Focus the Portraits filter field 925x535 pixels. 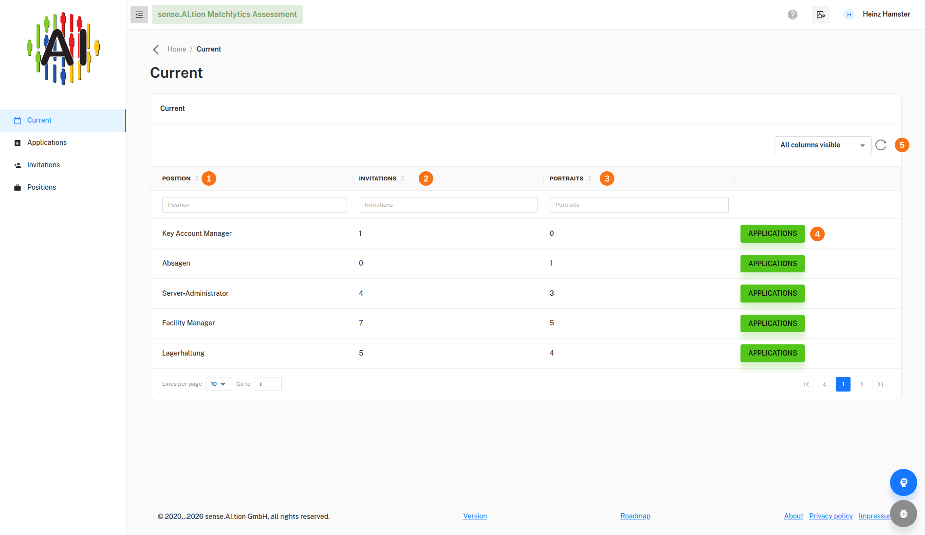pos(639,205)
